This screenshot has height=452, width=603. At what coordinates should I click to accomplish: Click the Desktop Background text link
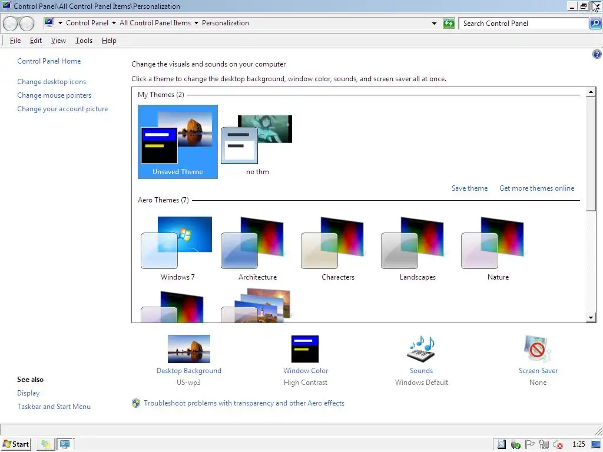[x=189, y=371]
